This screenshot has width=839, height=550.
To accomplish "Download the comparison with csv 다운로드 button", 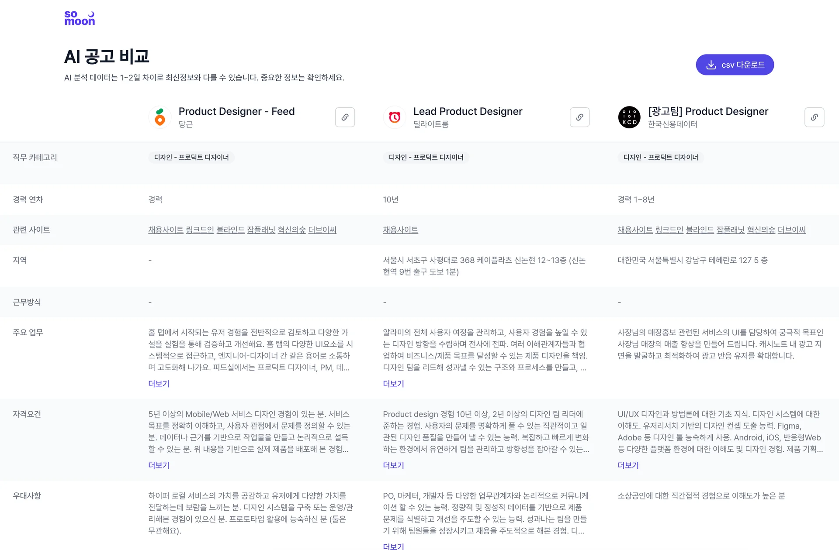I will 735,65.
